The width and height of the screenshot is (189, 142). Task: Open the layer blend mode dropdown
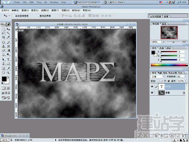158,76
